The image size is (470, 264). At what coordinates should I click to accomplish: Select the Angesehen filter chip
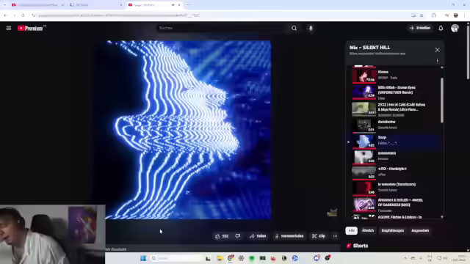420,230
